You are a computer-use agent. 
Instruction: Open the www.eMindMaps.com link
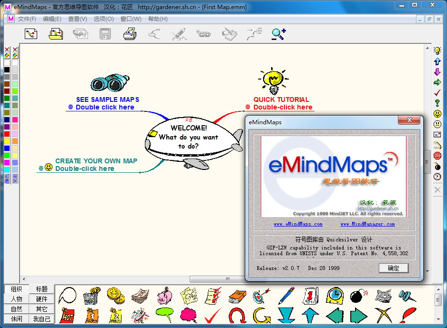298,224
